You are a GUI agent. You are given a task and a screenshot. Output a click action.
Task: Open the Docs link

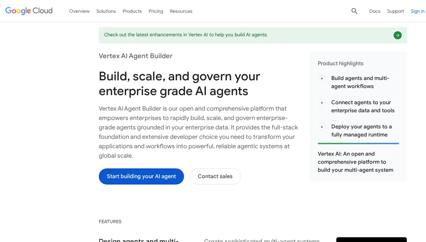[375, 11]
